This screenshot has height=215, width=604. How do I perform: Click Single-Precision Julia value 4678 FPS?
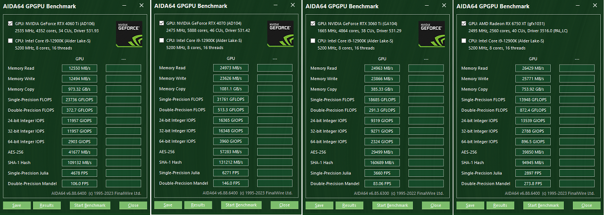point(79,173)
